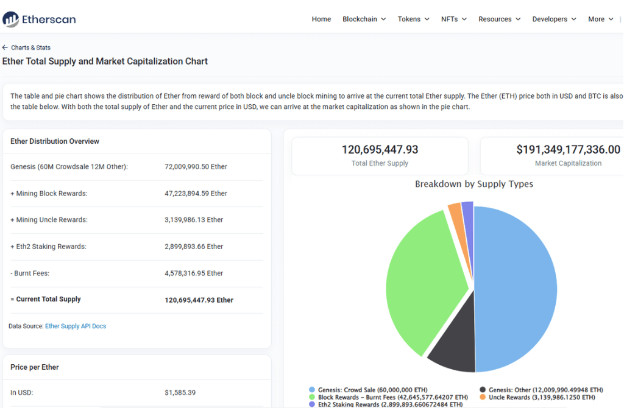This screenshot has width=624, height=416.
Task: Click the chevron next to Resources
Action: click(x=518, y=19)
